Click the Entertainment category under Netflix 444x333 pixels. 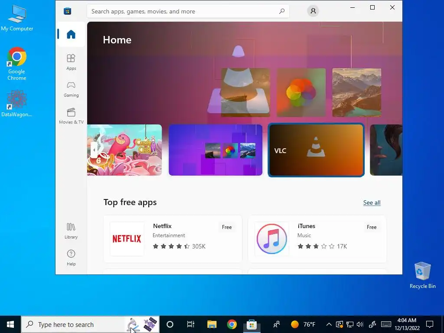(x=169, y=235)
